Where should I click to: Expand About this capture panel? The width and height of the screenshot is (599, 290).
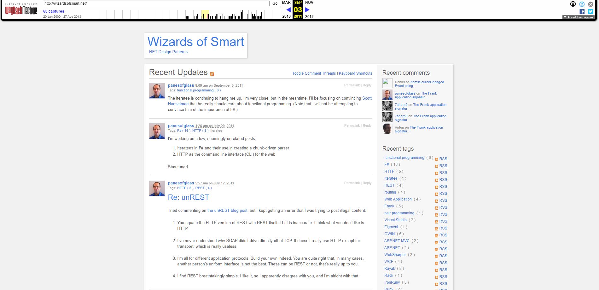pyautogui.click(x=578, y=17)
